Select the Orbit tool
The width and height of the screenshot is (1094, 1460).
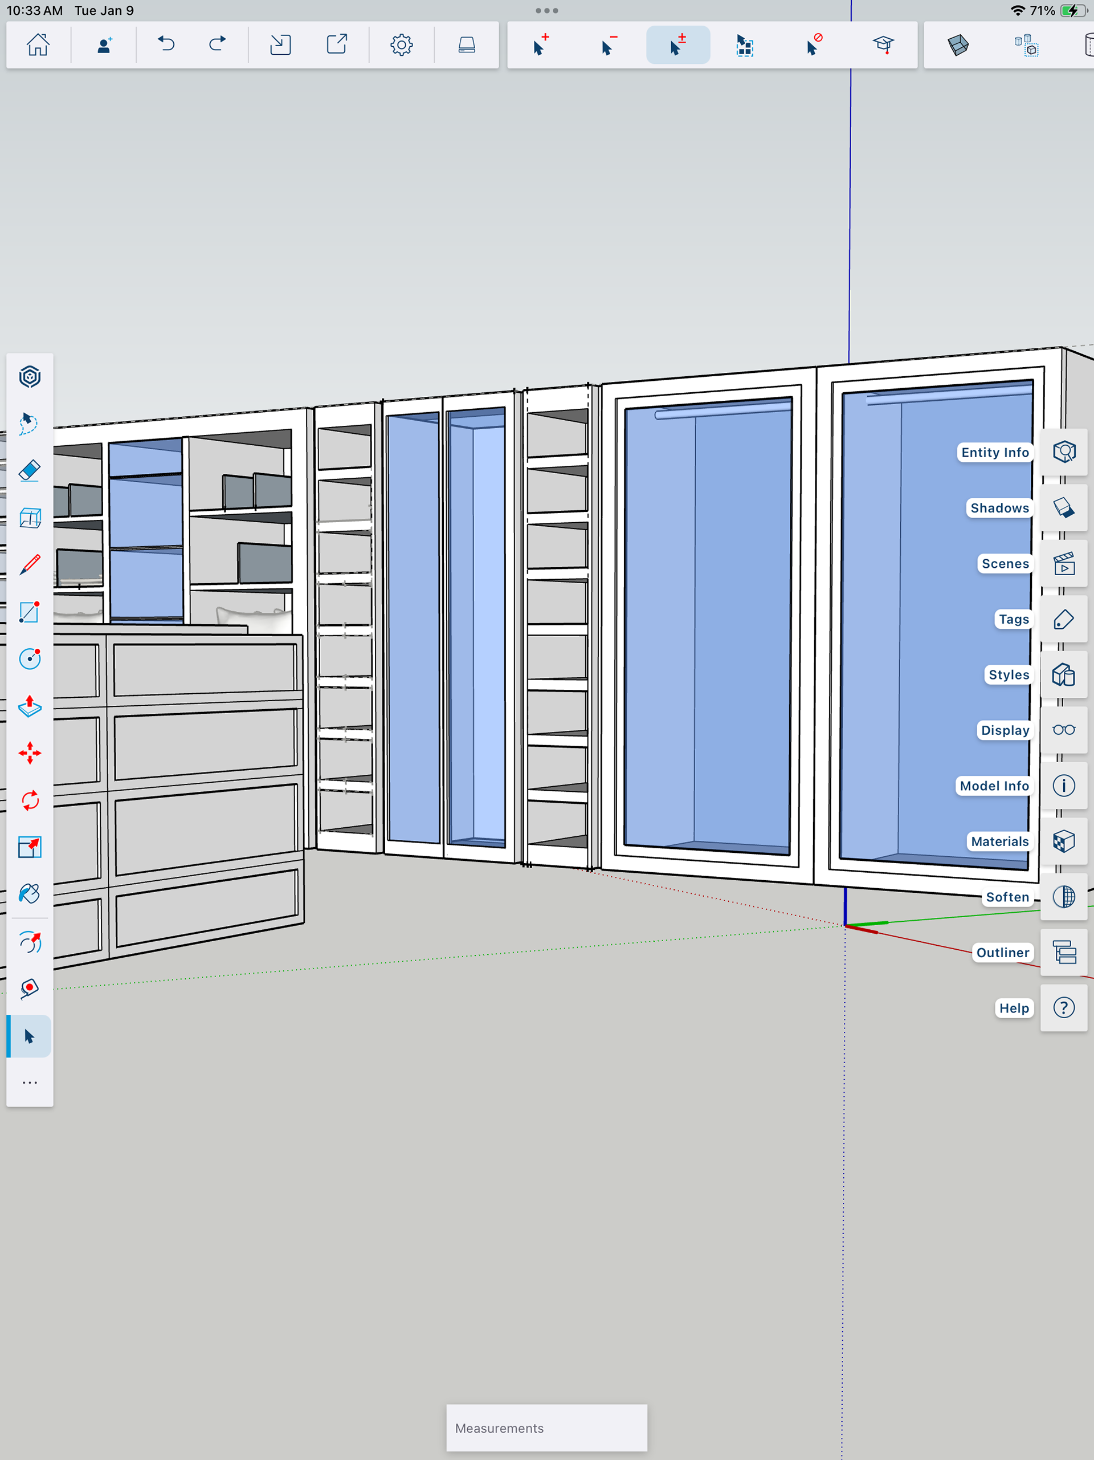pos(30,942)
